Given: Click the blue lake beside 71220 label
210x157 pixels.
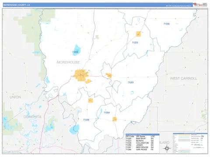Looking at the screenshot, I should [x=77, y=50].
